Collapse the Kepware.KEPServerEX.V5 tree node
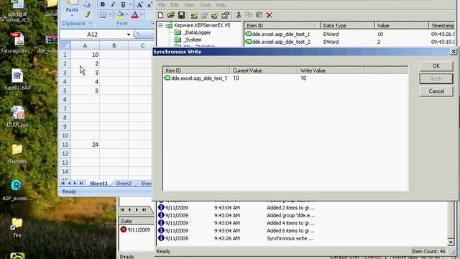The image size is (460, 259). tap(161, 26)
